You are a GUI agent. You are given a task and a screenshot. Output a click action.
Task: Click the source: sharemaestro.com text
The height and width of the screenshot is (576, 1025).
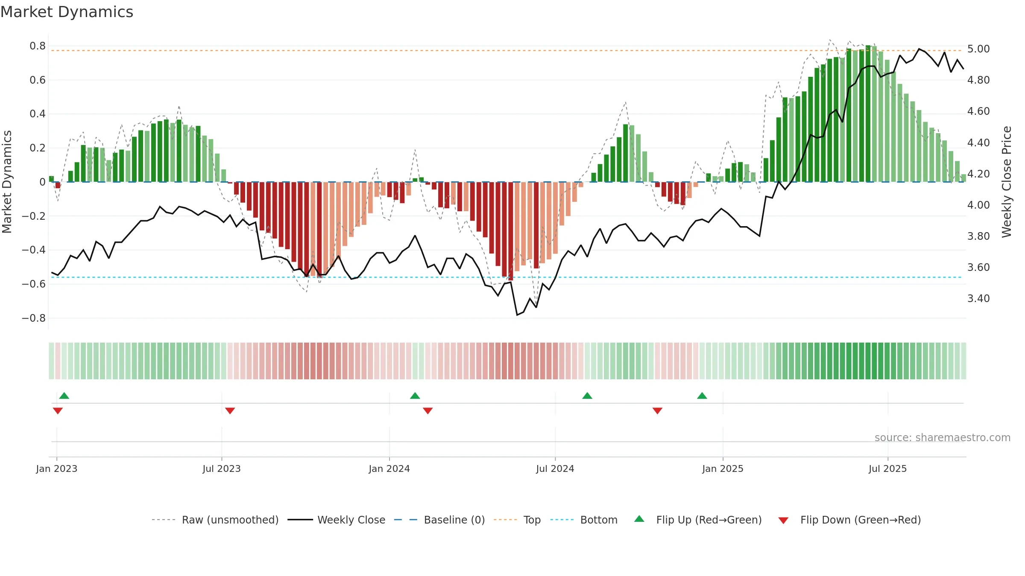pos(943,438)
